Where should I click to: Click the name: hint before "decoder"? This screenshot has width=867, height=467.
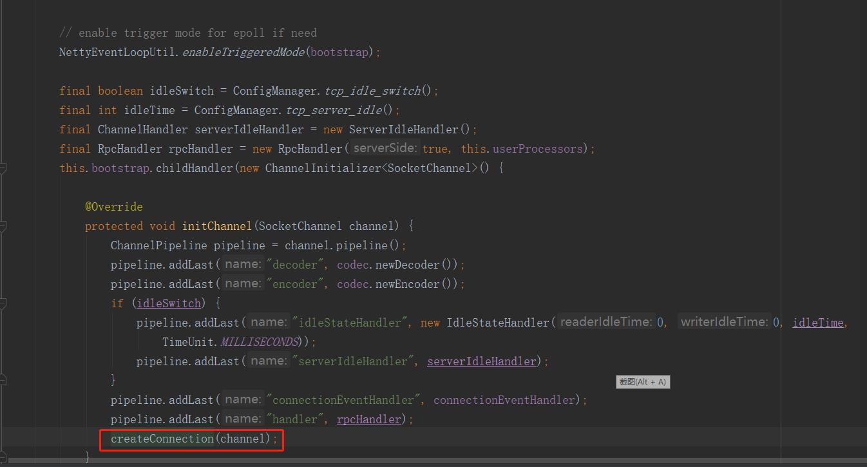click(x=243, y=265)
